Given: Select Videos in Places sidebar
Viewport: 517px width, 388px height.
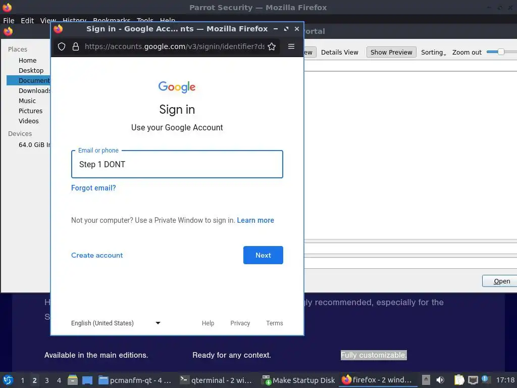Looking at the screenshot, I should click(x=28, y=121).
